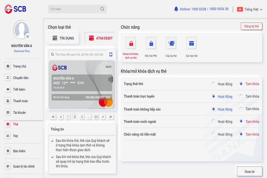Image resolution: width=267 pixels, height=178 pixels.
Task: Click the Vietnam flag icon
Action: (240, 9)
